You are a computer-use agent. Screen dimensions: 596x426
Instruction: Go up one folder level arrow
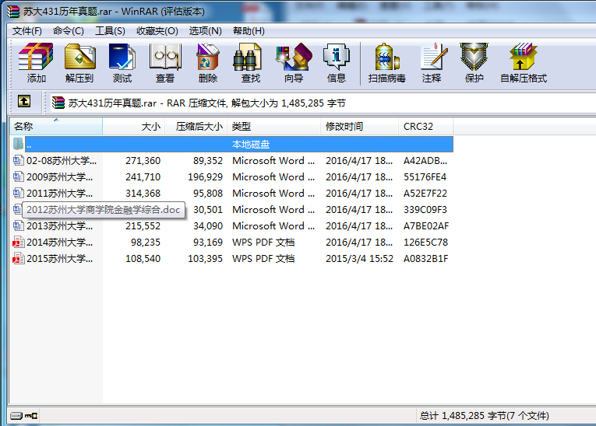24,101
